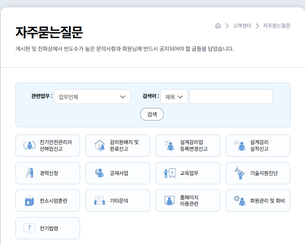
Task: Select the 기술지원진단 category label
Action: pos(264,173)
